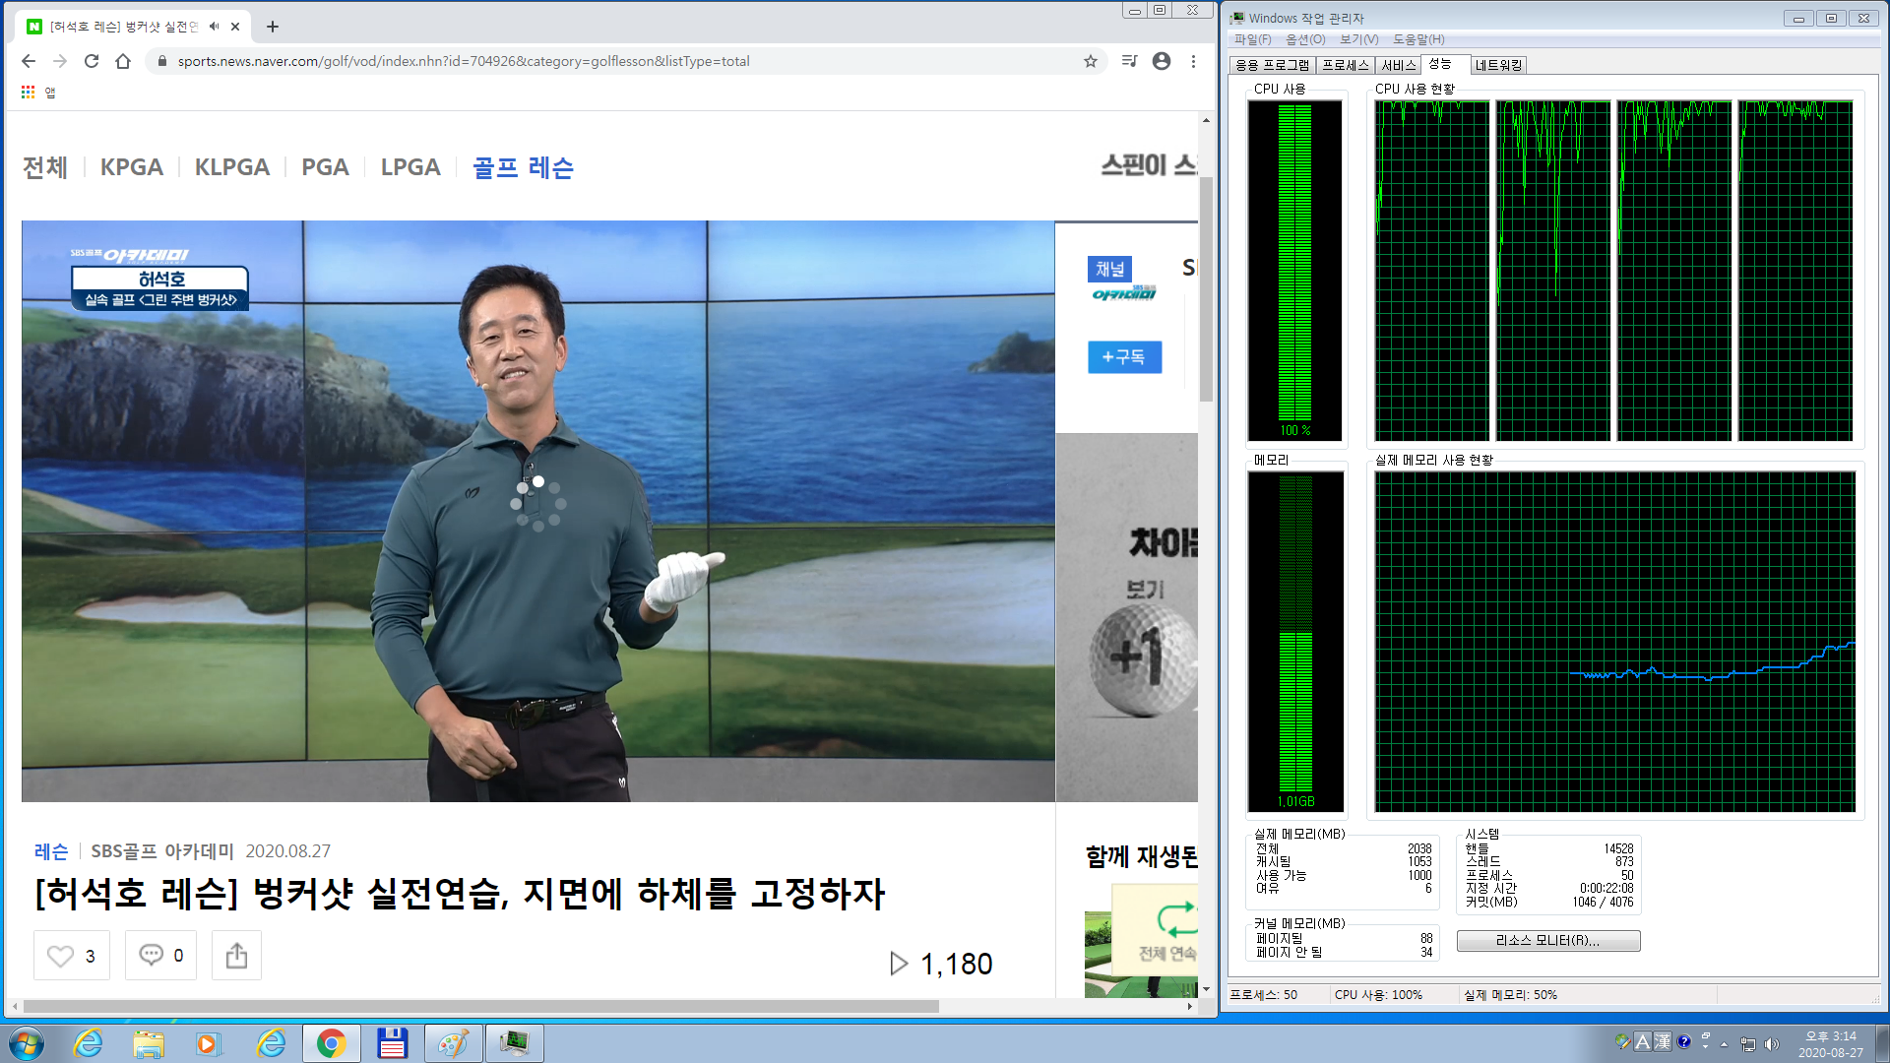Click the golf lesson video player

(x=537, y=511)
